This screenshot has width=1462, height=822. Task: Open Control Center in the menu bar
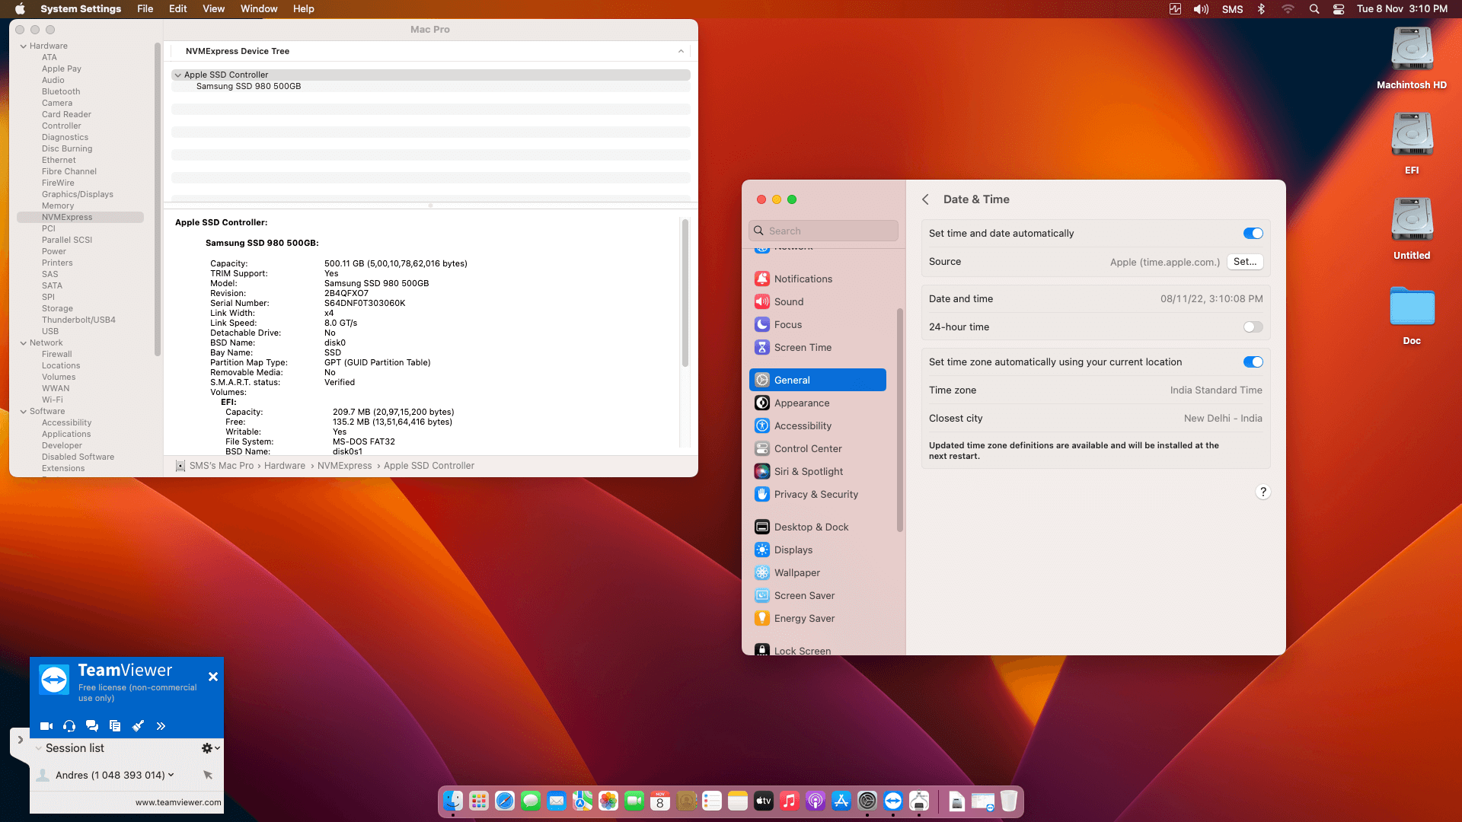[x=1339, y=9]
